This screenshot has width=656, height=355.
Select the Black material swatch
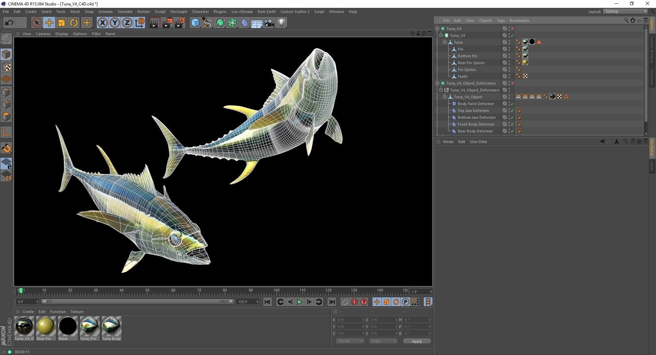pyautogui.click(x=68, y=328)
